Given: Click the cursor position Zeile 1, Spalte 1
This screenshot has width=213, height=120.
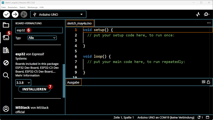Looking at the screenshot, I should tap(124, 117).
